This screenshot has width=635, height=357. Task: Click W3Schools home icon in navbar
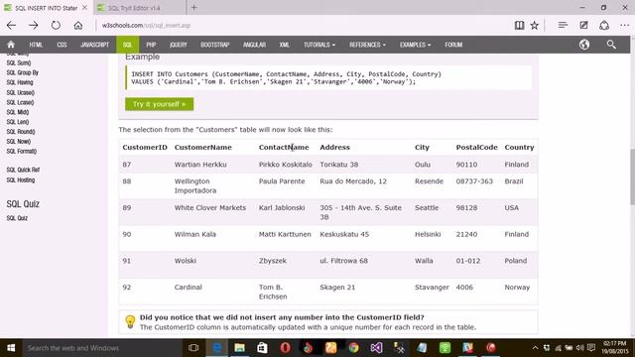[11, 45]
